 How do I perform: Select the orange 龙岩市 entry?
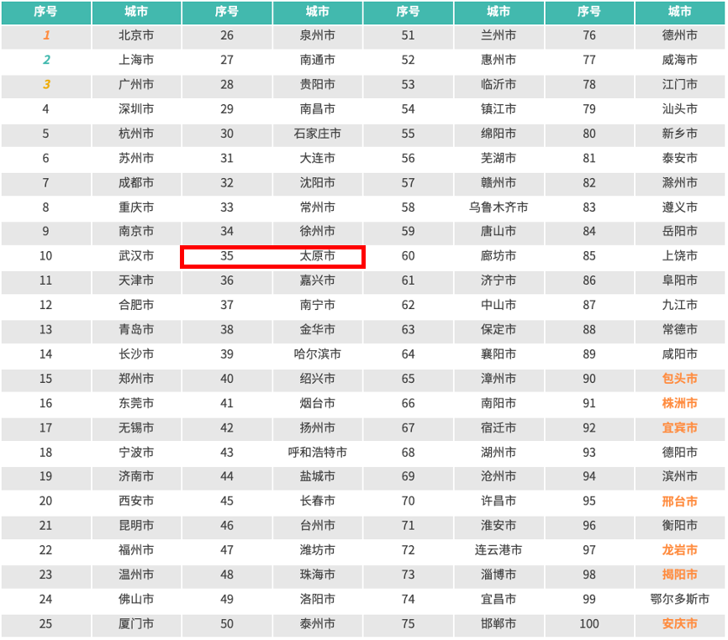click(x=679, y=550)
